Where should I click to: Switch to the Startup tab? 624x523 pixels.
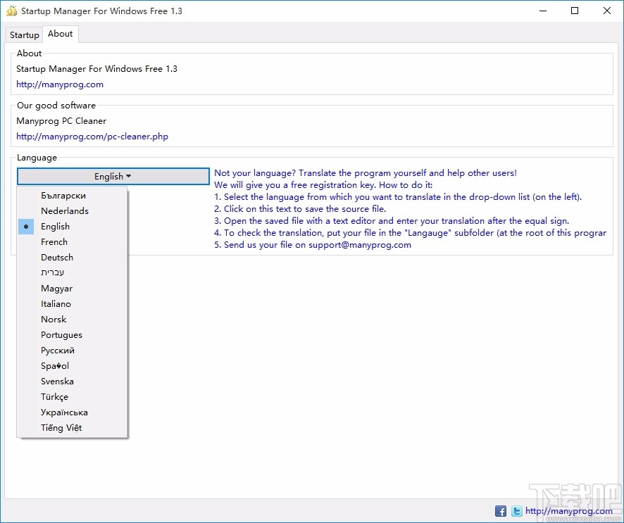point(24,34)
